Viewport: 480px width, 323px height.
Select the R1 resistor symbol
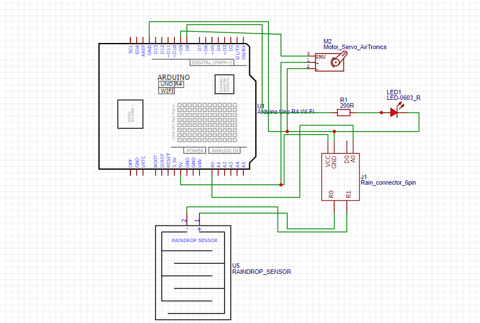pyautogui.click(x=344, y=113)
